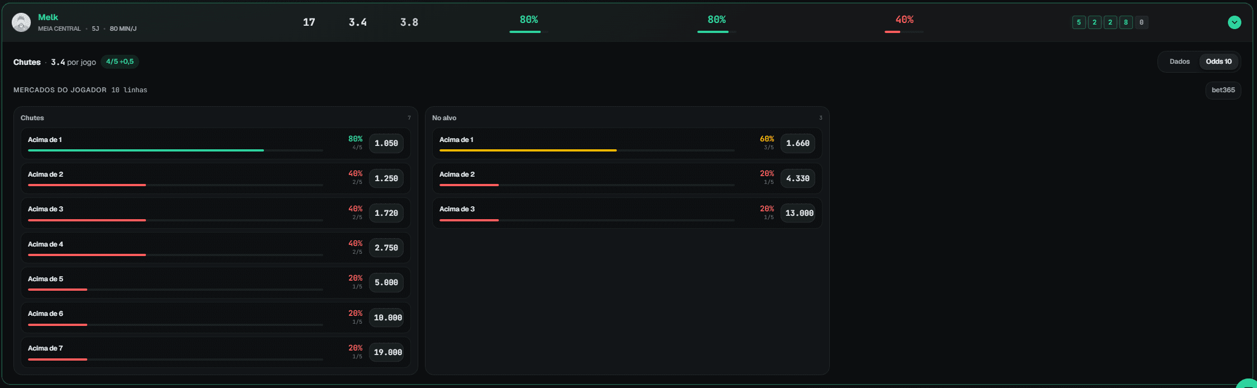Click the 1.050 odds for Chutes Acima de 1

[x=386, y=144]
